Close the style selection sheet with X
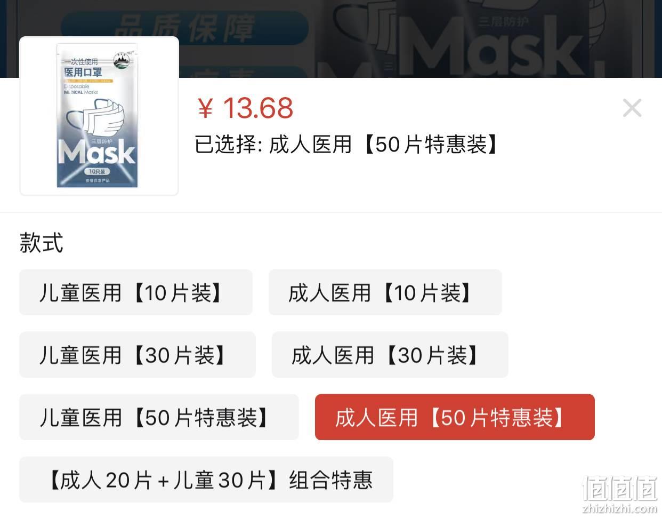 coord(632,108)
